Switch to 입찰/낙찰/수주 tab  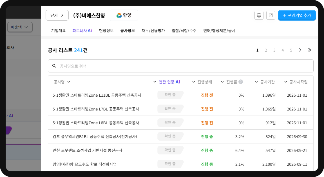tap(184, 31)
